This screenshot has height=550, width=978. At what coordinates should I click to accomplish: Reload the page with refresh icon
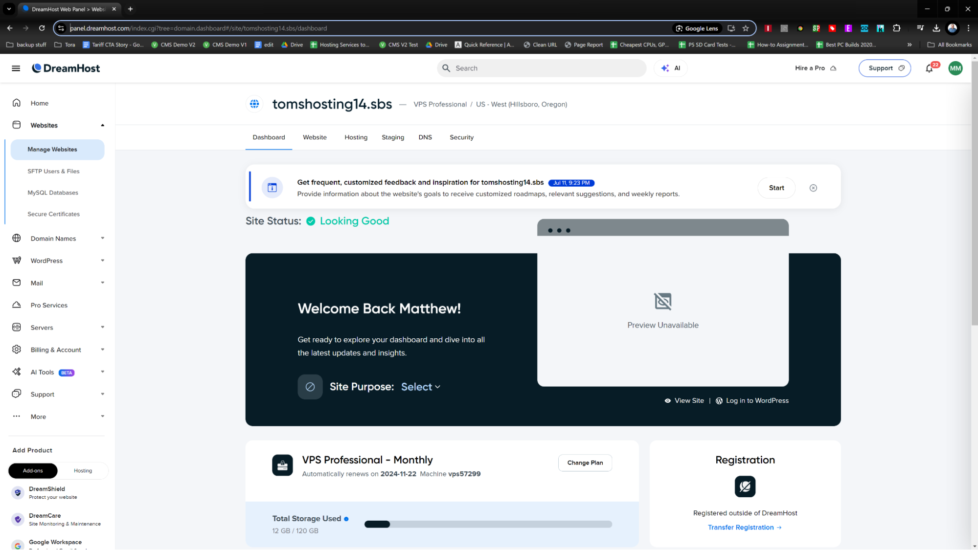click(x=42, y=28)
